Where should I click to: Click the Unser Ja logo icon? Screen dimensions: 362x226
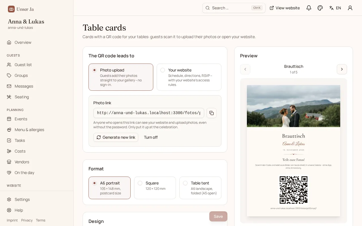click(11, 9)
